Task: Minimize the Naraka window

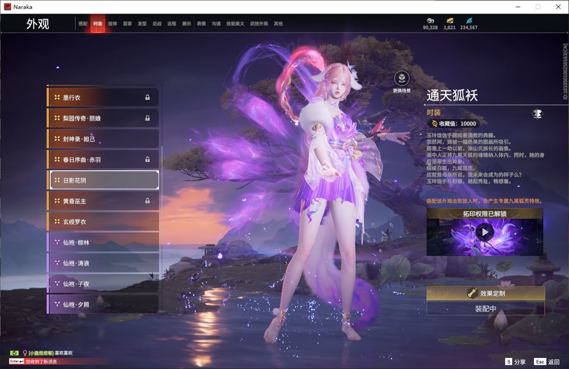Action: pyautogui.click(x=518, y=7)
